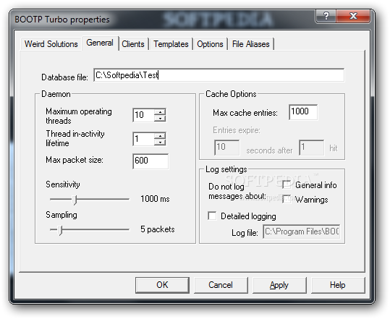Go to the Options tab
This screenshot has width=390, height=319.
(210, 44)
